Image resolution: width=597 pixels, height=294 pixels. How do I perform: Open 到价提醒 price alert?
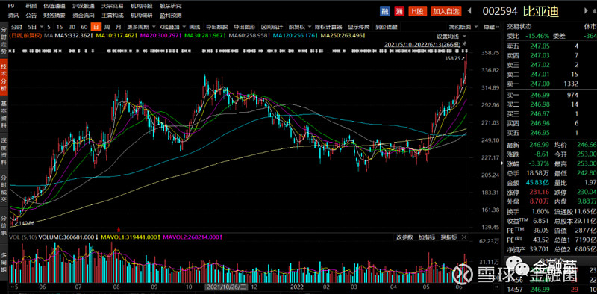[x=386, y=27]
